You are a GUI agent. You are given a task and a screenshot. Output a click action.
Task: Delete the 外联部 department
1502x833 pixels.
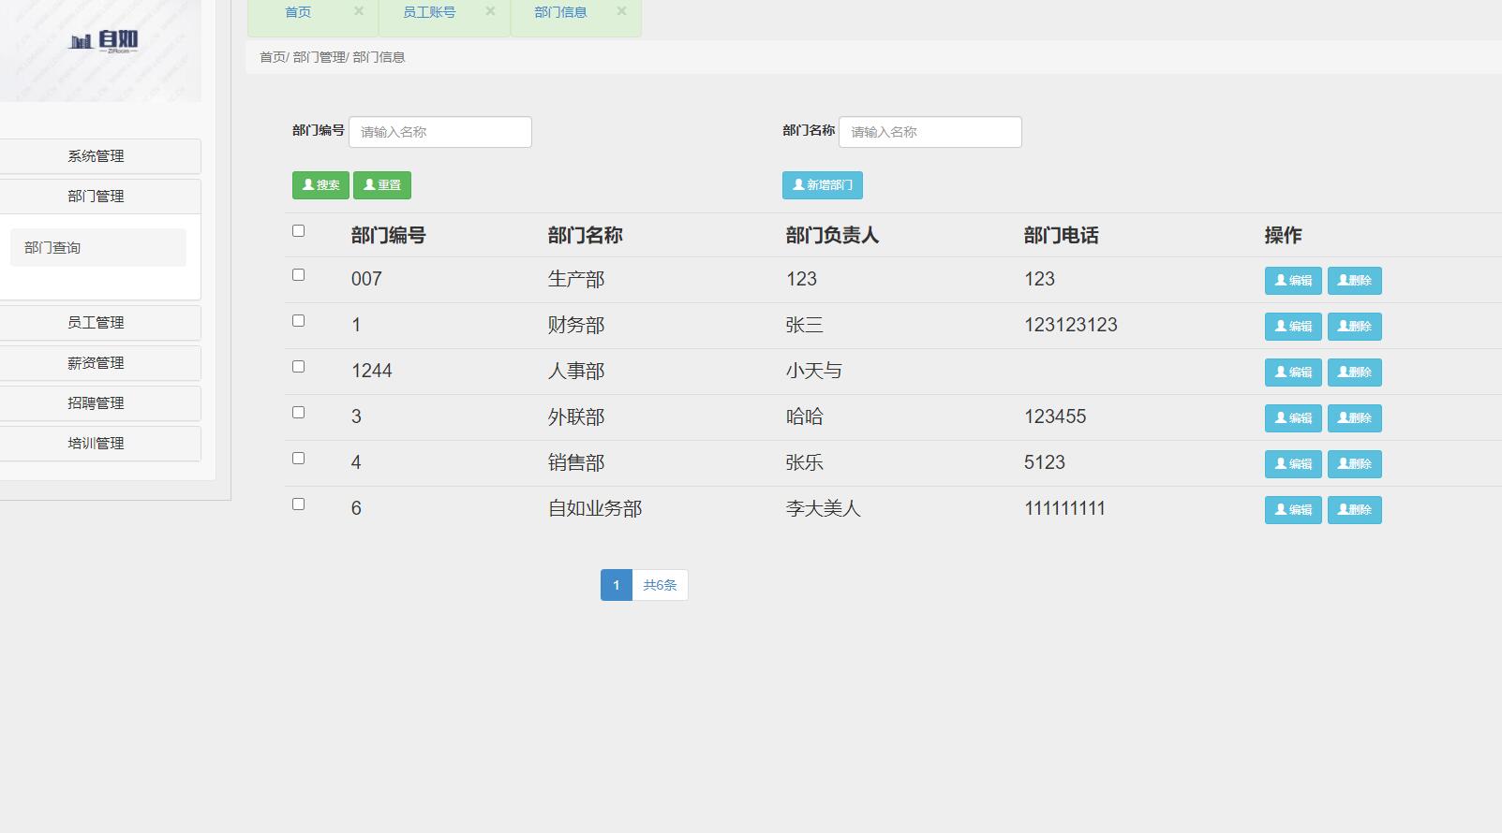click(x=1355, y=418)
